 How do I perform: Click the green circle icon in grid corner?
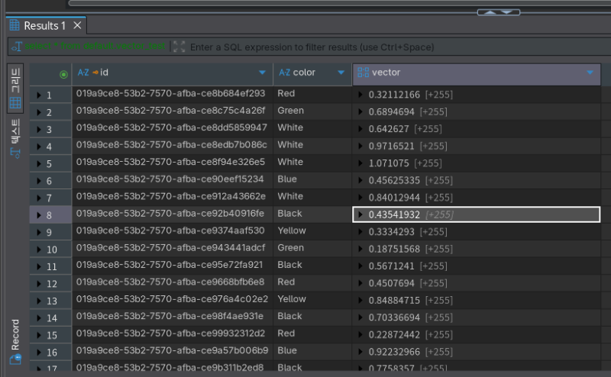[x=63, y=74]
